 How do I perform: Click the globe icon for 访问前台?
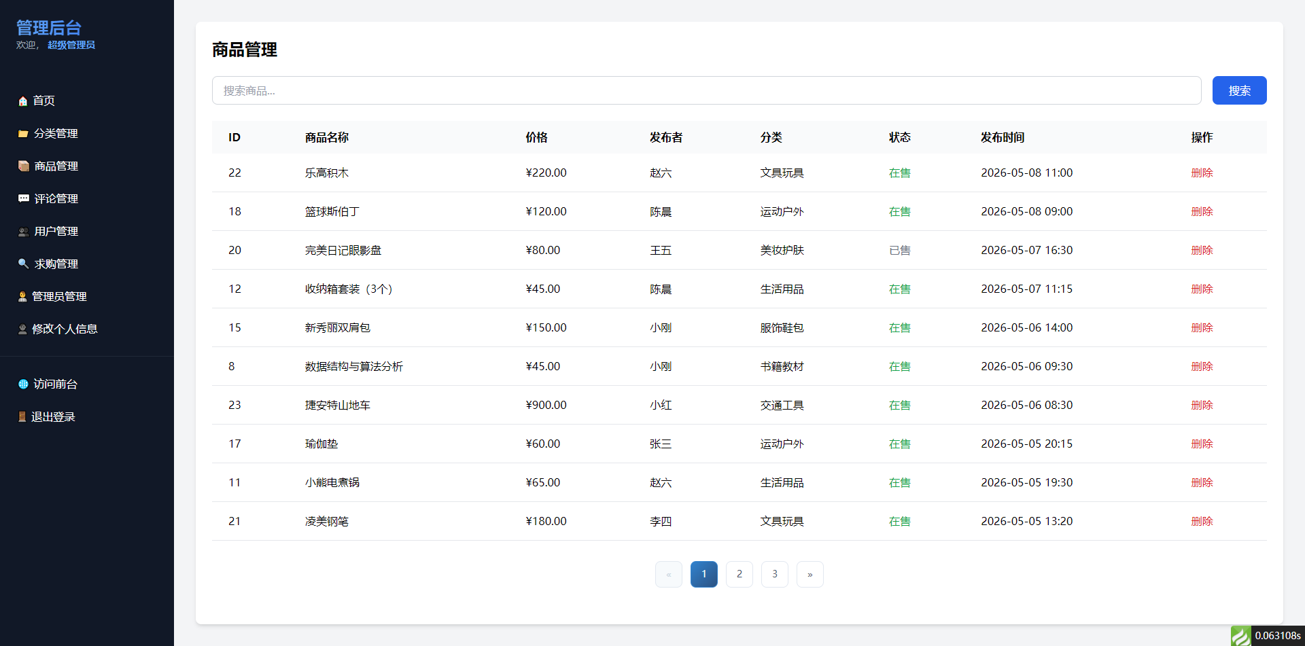pyautogui.click(x=23, y=384)
